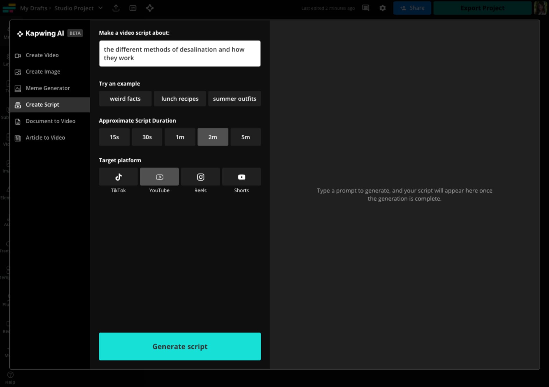Image resolution: width=549 pixels, height=387 pixels.
Task: Set script duration to 5m
Action: click(x=245, y=137)
